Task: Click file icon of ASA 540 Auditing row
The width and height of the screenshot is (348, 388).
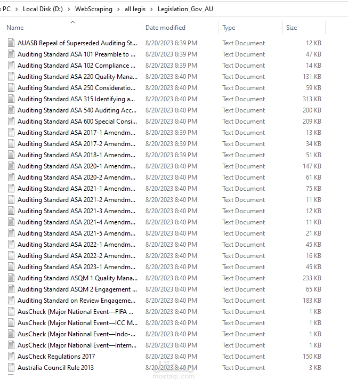Action: (11, 110)
